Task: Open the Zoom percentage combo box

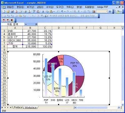Action: coord(102,12)
